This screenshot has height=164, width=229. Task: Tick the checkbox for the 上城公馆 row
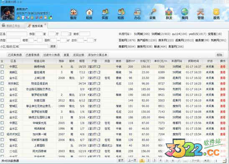point(2,78)
